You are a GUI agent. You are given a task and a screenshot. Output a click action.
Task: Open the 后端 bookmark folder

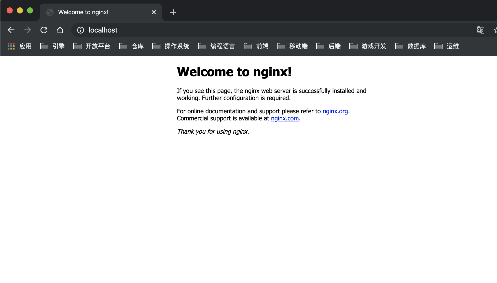coord(328,46)
